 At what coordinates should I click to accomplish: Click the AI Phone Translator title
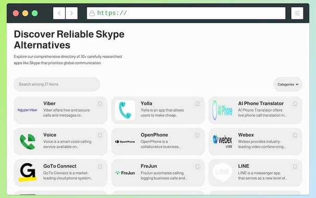point(261,103)
